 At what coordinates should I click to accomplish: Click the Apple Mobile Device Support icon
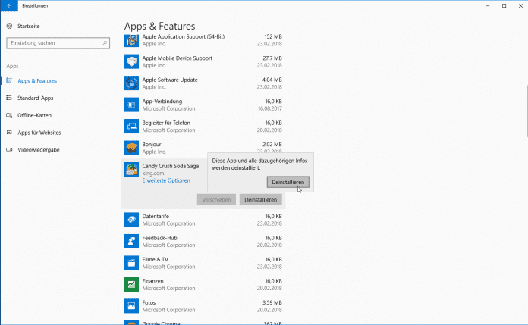tap(131, 61)
